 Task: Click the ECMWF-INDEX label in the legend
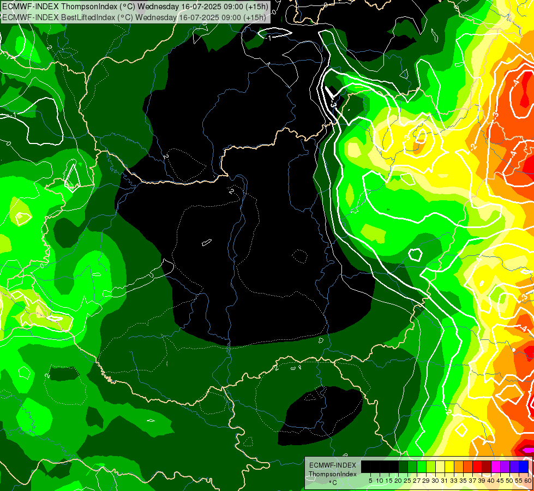tap(333, 465)
